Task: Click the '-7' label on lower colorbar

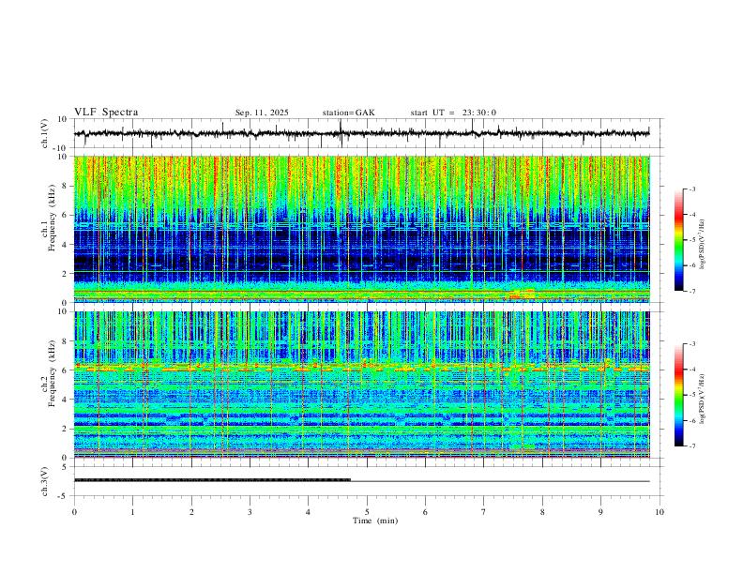Action: point(691,446)
